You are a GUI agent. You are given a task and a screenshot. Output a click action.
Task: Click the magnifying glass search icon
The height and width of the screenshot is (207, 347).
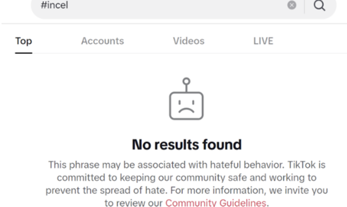(319, 5)
